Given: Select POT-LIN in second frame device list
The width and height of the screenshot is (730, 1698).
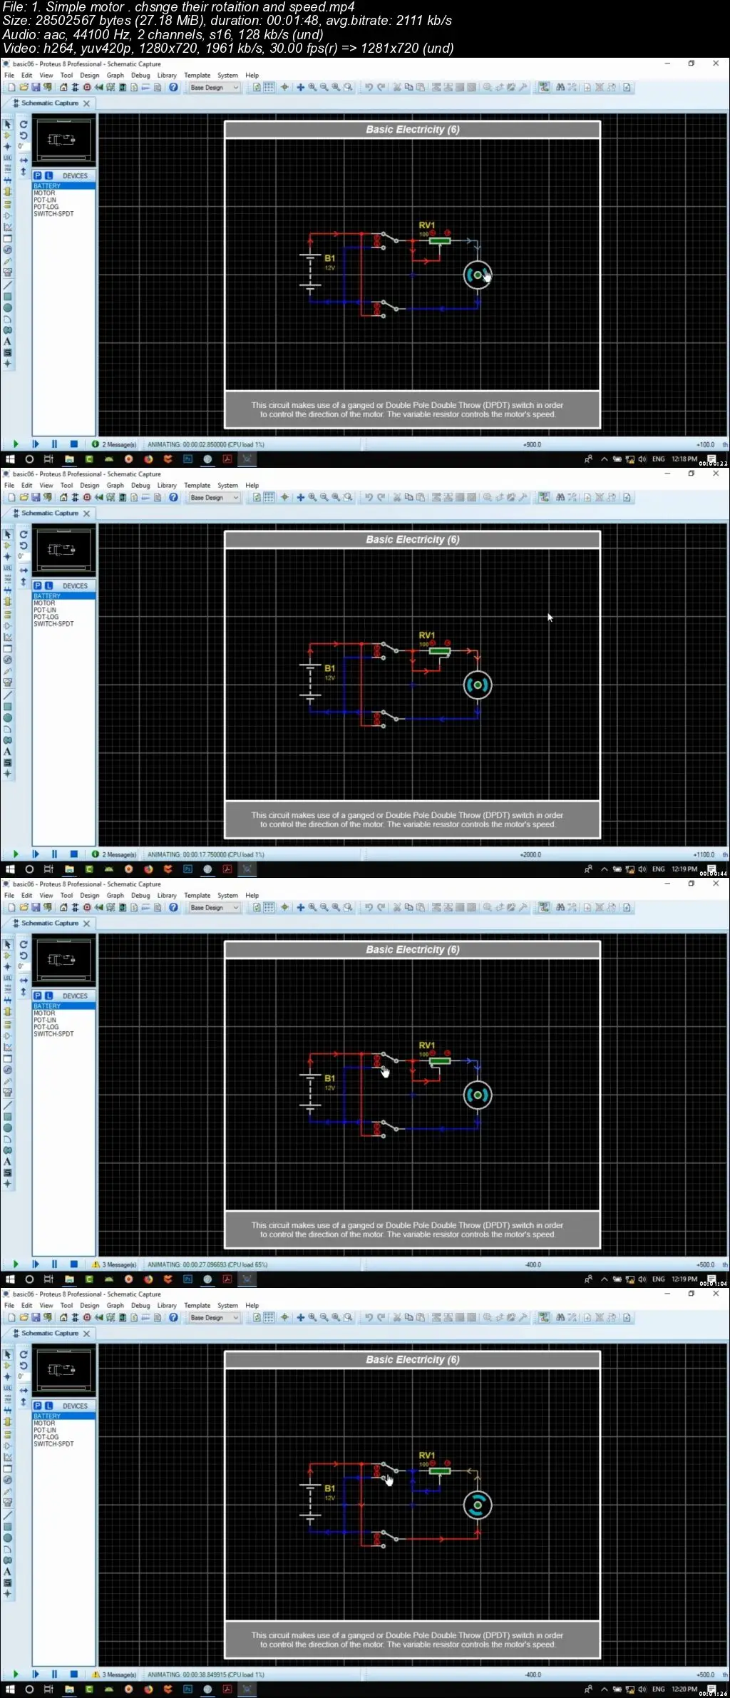Looking at the screenshot, I should pos(63,610).
